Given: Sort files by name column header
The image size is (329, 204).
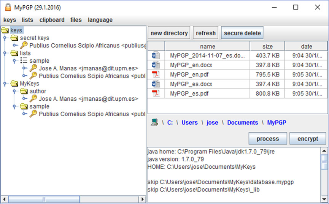Looking at the screenshot, I should pyautogui.click(x=208, y=46).
